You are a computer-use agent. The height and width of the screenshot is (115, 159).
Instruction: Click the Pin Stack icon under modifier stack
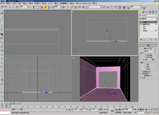point(141,40)
